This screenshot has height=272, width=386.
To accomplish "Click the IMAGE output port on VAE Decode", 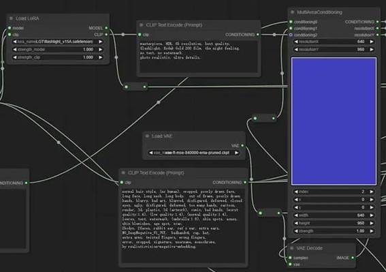I will tap(353, 258).
